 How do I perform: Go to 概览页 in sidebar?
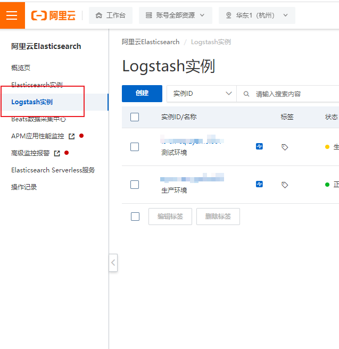[21, 68]
